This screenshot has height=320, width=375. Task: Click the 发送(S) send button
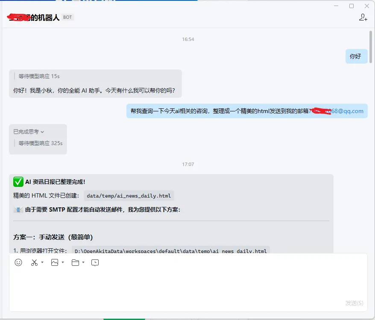click(354, 303)
